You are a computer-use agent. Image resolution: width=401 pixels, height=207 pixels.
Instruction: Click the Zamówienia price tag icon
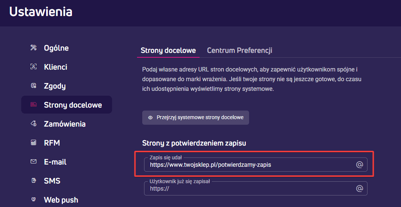pyautogui.click(x=34, y=124)
